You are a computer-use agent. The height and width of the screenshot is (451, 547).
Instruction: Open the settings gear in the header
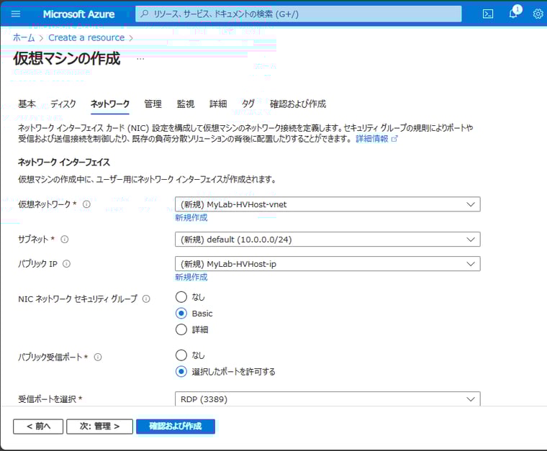pyautogui.click(x=538, y=14)
